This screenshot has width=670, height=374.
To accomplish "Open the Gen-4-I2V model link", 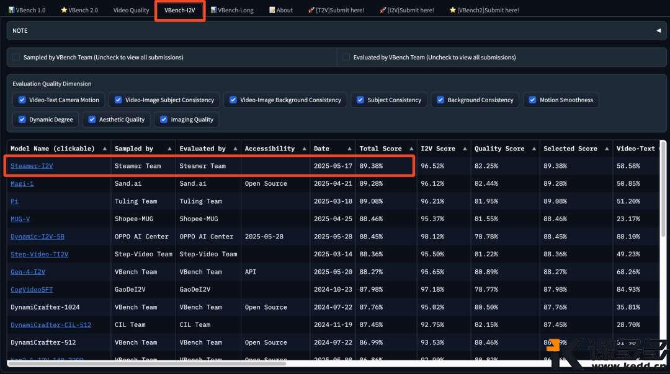I will click(x=28, y=272).
